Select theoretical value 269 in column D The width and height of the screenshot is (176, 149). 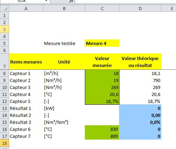point(140,87)
